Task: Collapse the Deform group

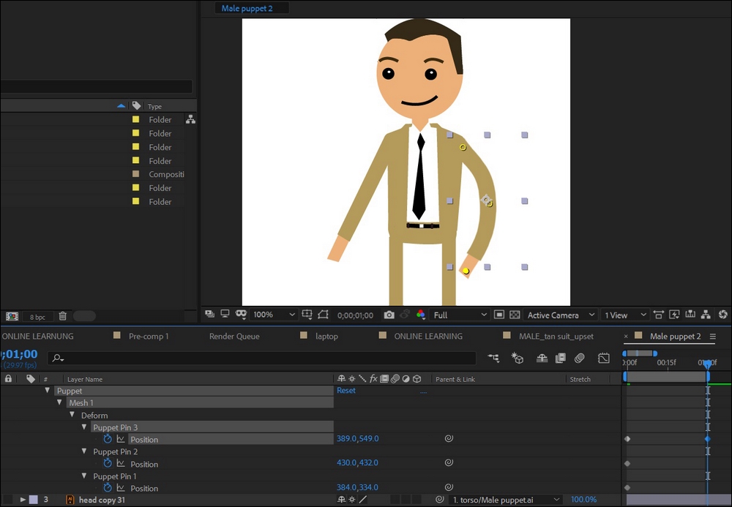Action: pos(72,415)
